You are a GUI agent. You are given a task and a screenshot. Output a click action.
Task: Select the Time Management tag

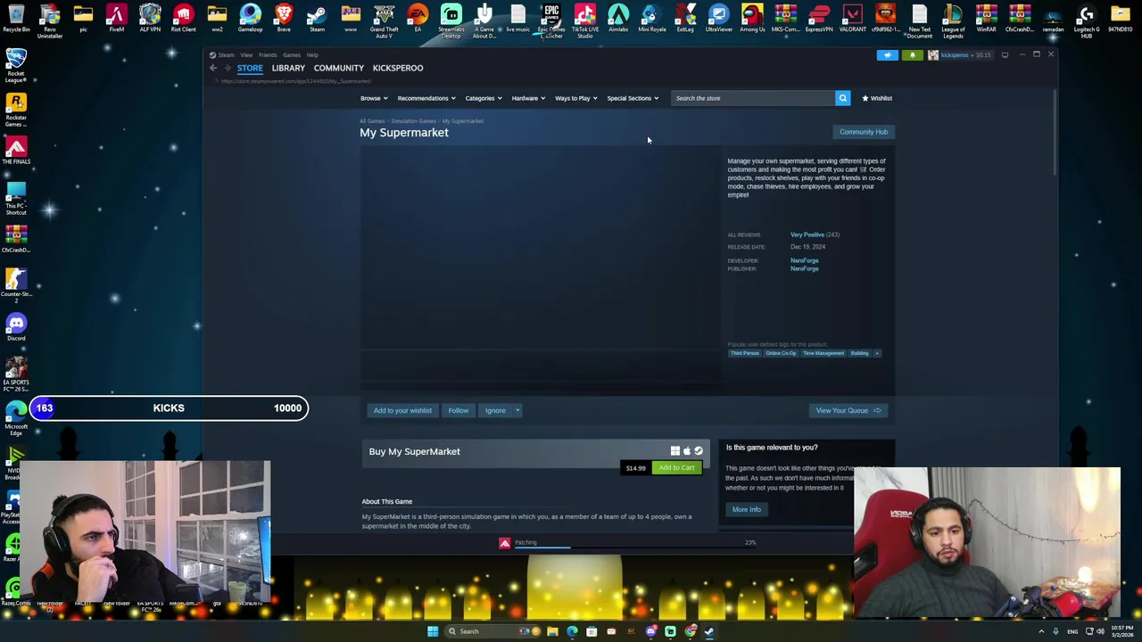point(823,353)
